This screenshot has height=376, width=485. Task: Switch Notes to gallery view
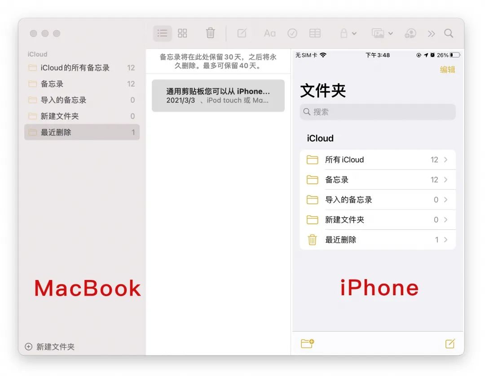point(182,33)
